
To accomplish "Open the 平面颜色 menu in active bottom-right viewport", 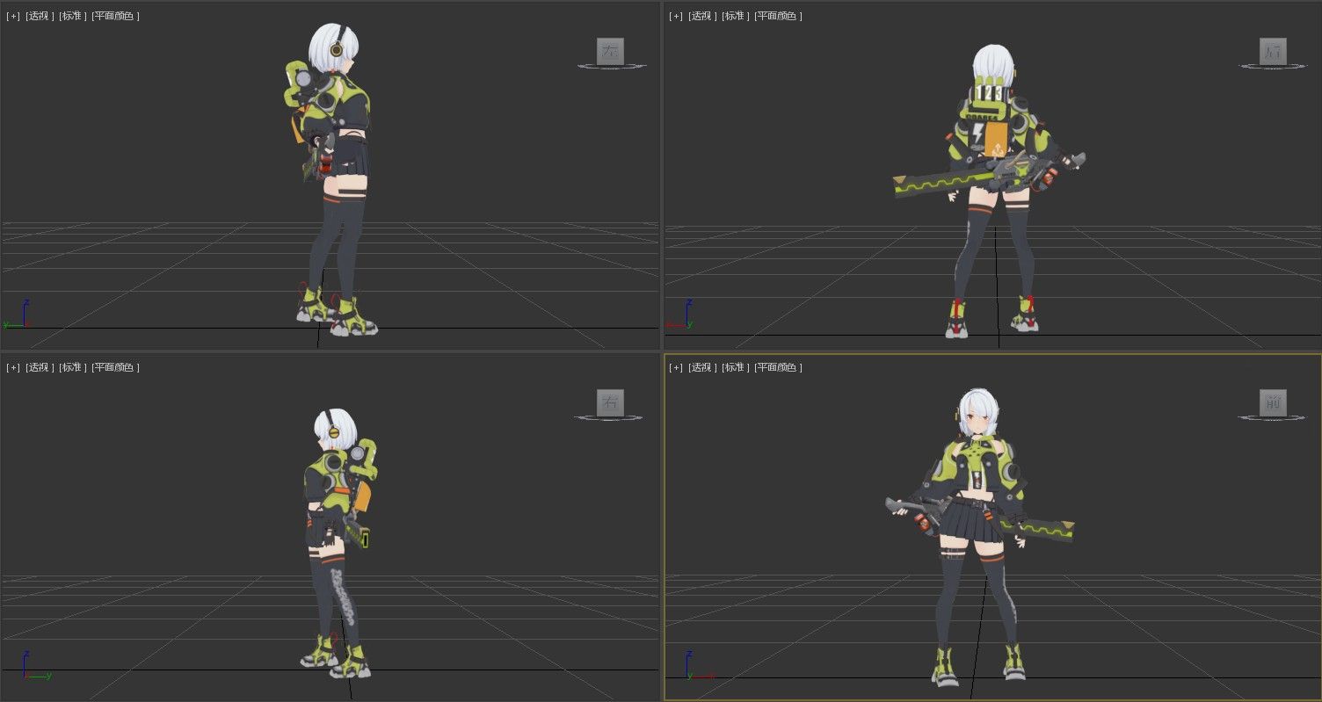I will point(778,367).
